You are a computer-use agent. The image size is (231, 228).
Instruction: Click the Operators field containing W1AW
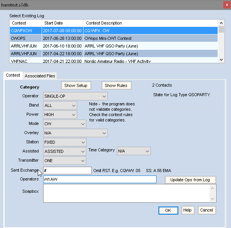click(x=100, y=179)
